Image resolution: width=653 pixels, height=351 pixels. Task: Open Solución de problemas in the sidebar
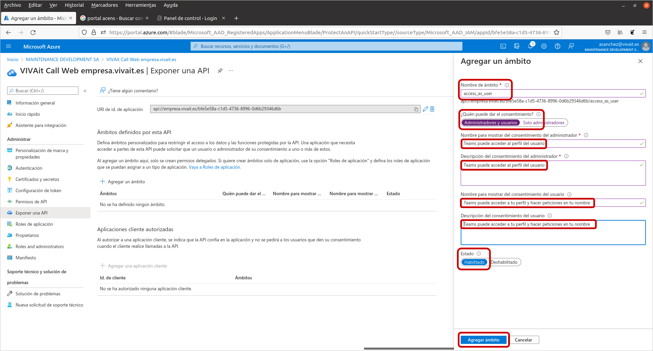pyautogui.click(x=38, y=294)
